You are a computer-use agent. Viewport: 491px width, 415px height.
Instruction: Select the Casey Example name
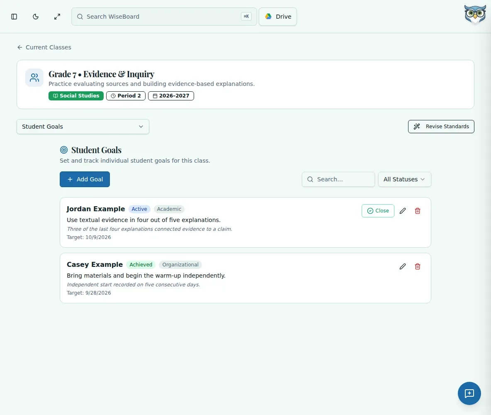(95, 264)
